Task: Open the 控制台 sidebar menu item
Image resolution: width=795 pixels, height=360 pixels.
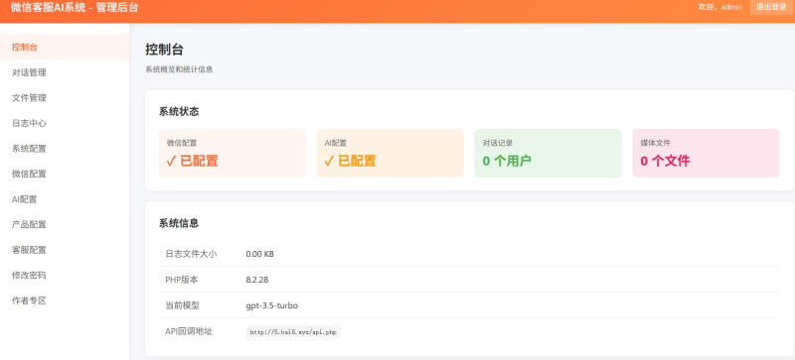Action: (65, 47)
